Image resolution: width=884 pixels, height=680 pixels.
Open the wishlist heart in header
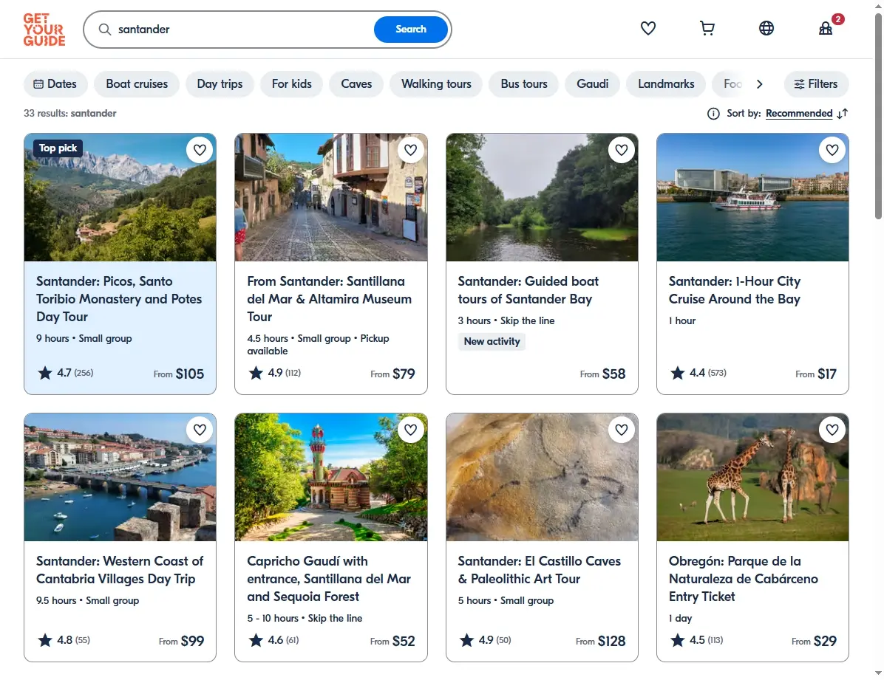[x=648, y=28]
